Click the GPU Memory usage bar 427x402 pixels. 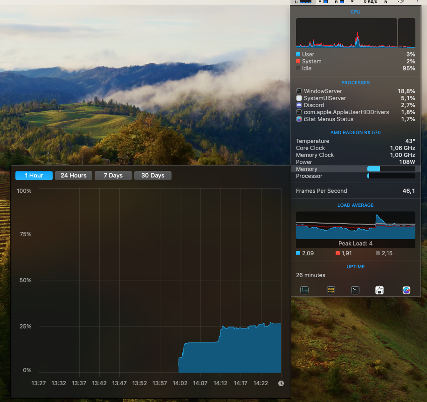tap(391, 169)
